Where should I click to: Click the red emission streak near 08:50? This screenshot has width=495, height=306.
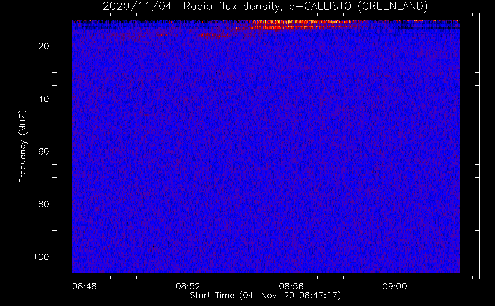(135, 39)
